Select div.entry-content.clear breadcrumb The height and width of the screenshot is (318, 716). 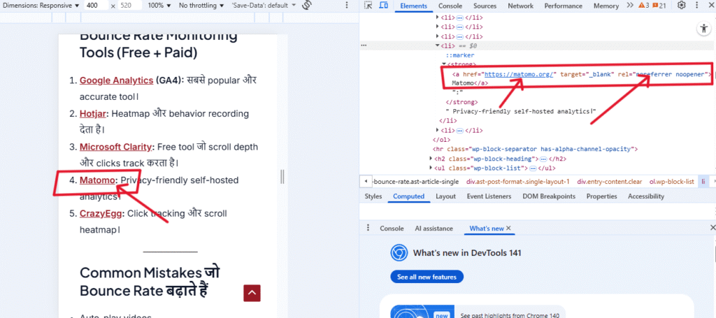[x=610, y=182]
